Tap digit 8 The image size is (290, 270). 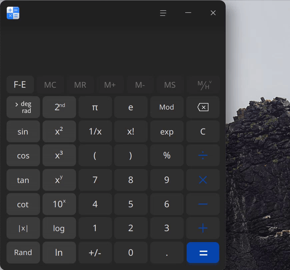131,180
